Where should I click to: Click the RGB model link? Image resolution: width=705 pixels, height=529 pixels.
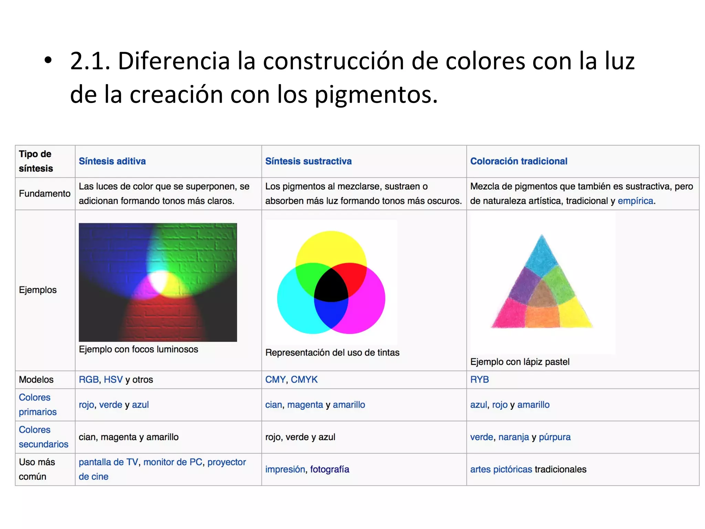coord(89,380)
